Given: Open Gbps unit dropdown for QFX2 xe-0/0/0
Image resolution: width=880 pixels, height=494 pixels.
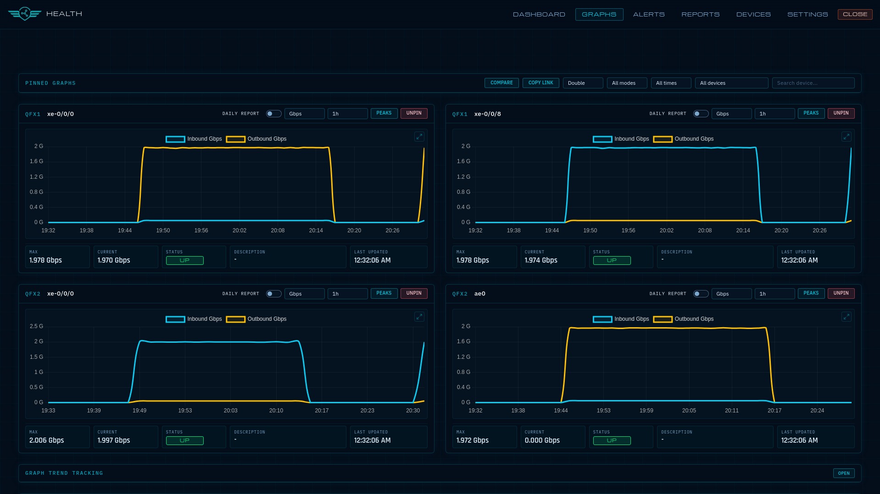Looking at the screenshot, I should [304, 294].
